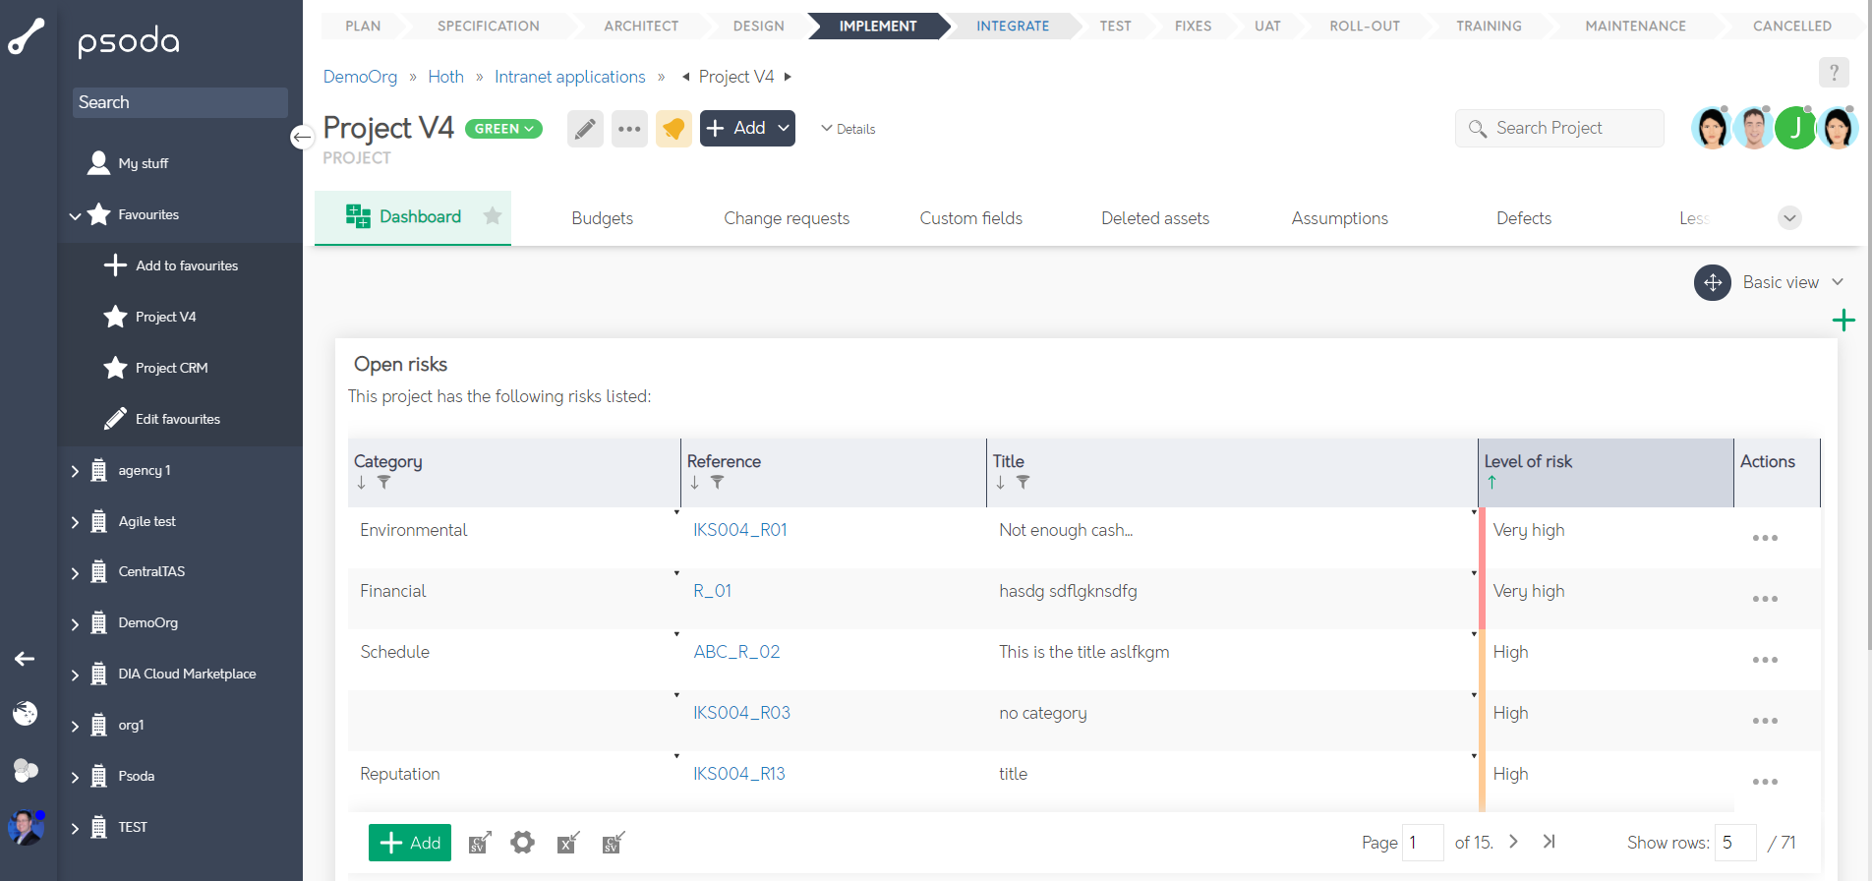Screen dimensions: 1872x881
Task: Open risk reference IKS004_R01 link
Action: [x=739, y=530]
